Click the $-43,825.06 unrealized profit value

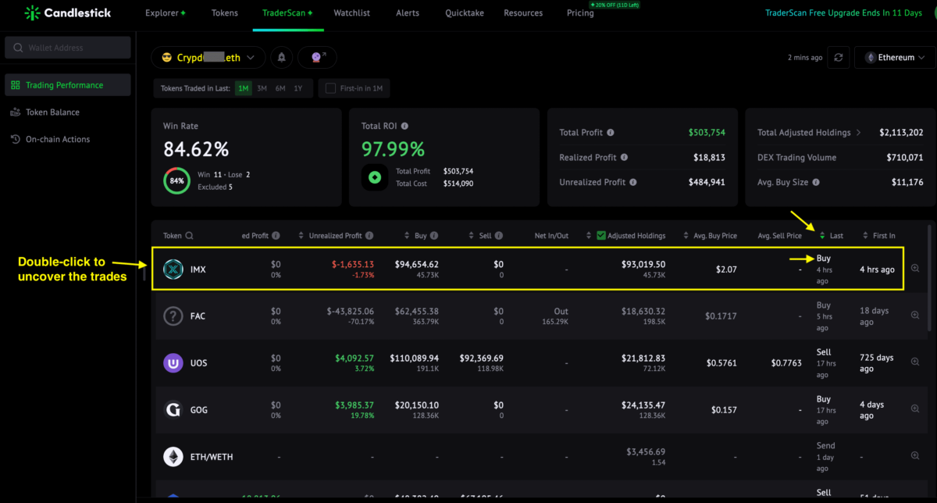click(x=350, y=311)
